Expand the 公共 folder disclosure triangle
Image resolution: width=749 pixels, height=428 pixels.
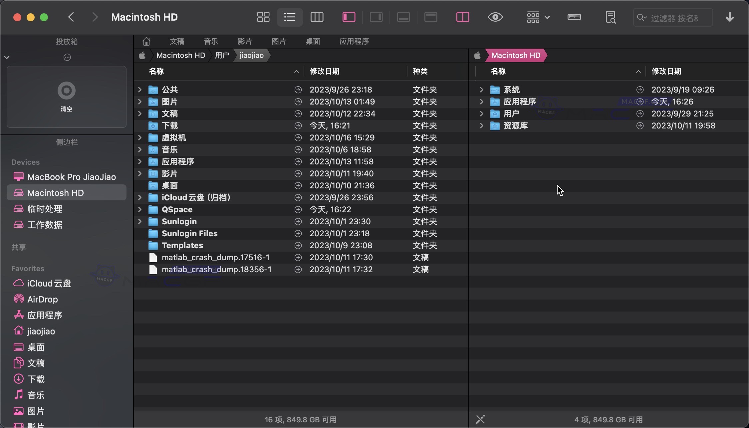pyautogui.click(x=139, y=89)
